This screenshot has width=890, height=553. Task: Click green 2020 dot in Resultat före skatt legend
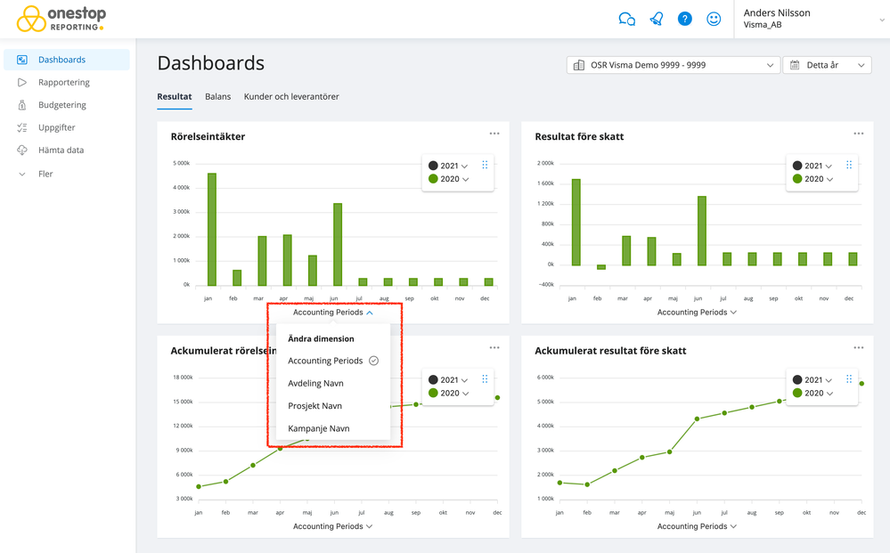(x=797, y=179)
